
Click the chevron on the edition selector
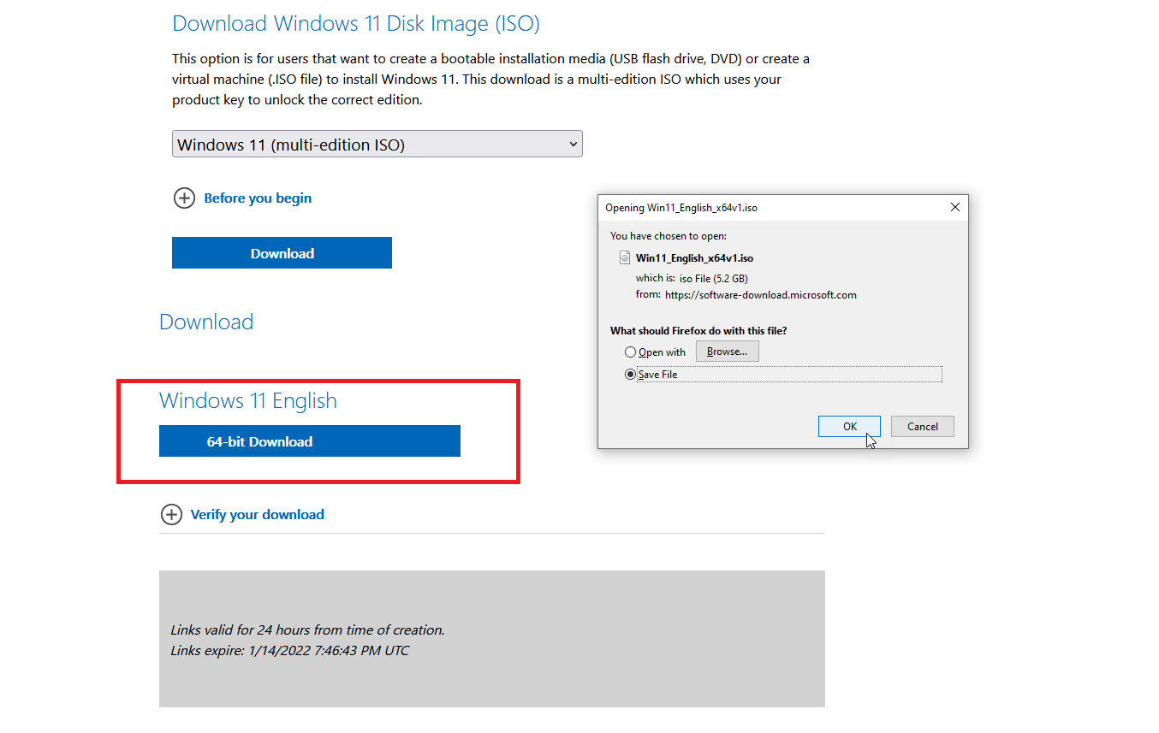coord(572,144)
